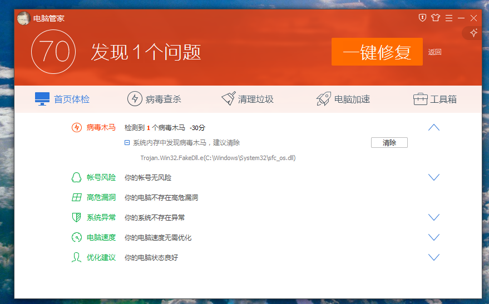This screenshot has height=304, width=489.
Task: Close the 电脑管家 window
Action: click(474, 18)
